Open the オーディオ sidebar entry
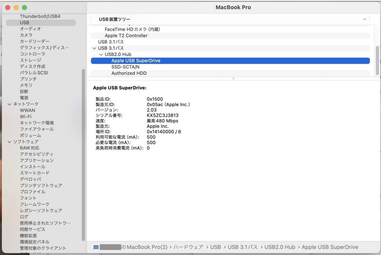The height and width of the screenshot is (255, 381). [x=30, y=29]
